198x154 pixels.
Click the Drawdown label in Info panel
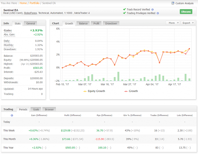tap(10, 49)
